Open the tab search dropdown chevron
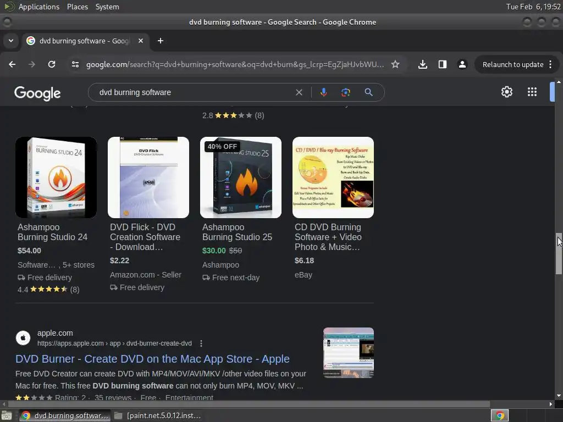This screenshot has width=563, height=422. pyautogui.click(x=11, y=41)
